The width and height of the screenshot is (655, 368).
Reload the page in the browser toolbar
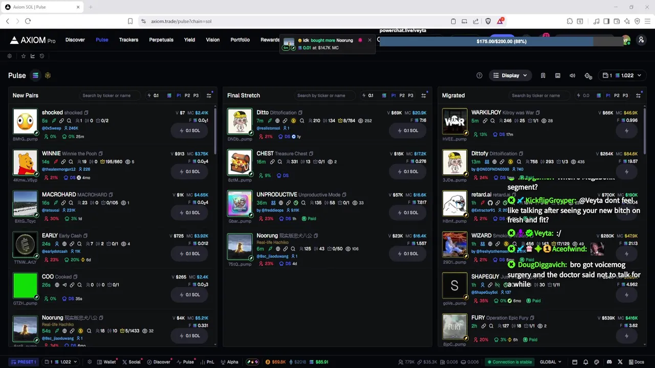coord(28,21)
